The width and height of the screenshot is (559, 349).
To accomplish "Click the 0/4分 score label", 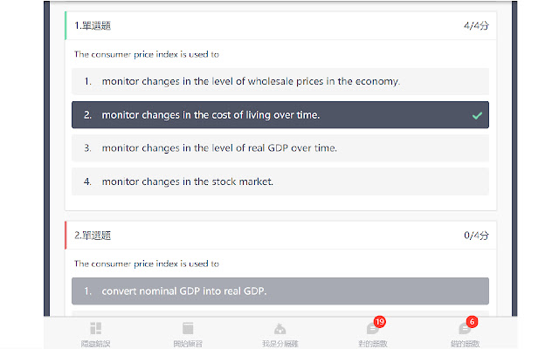I will (476, 235).
